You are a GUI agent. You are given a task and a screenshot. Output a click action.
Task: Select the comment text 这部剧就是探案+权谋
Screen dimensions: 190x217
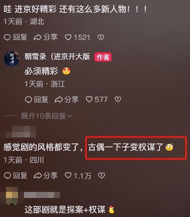tap(65, 209)
